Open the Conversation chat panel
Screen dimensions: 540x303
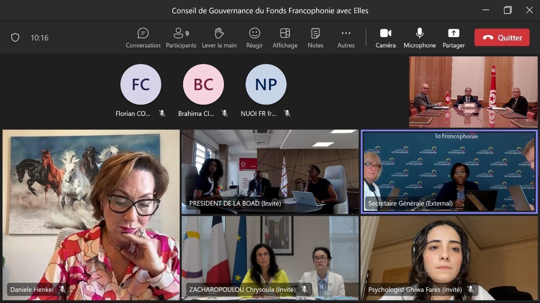tap(143, 38)
